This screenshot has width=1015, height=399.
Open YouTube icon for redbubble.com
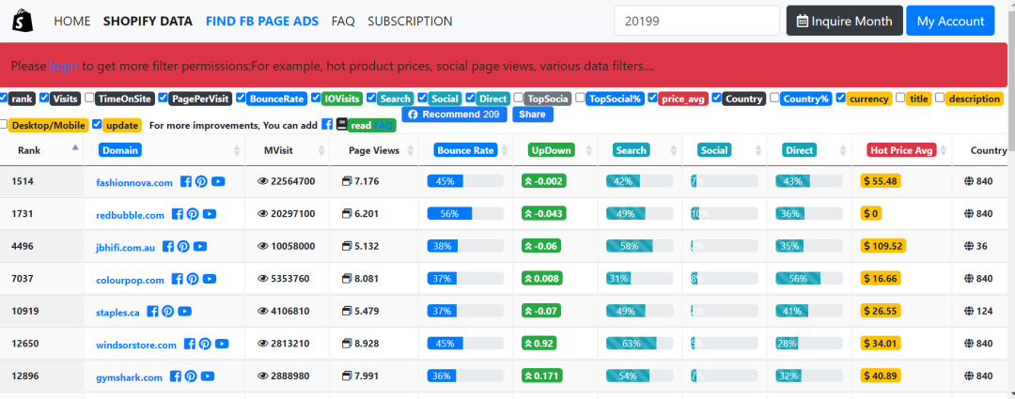[x=209, y=214]
